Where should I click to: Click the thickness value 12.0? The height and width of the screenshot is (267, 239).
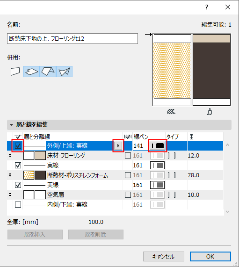coord(193,155)
